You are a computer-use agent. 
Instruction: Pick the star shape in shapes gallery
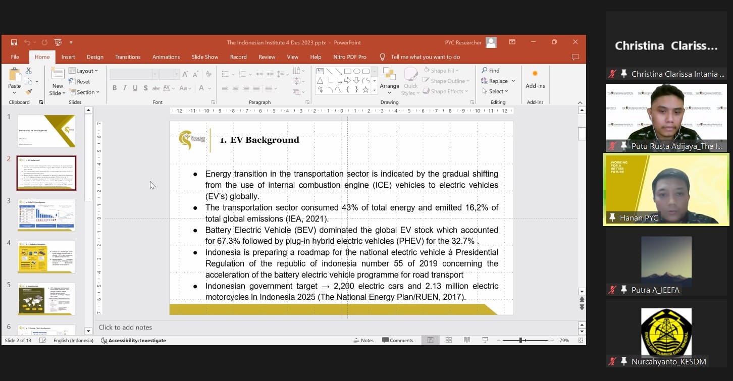365,90
